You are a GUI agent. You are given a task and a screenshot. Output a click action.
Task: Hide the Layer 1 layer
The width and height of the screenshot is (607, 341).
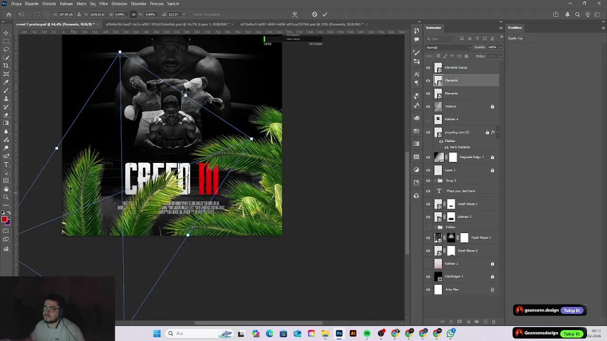pyautogui.click(x=428, y=170)
